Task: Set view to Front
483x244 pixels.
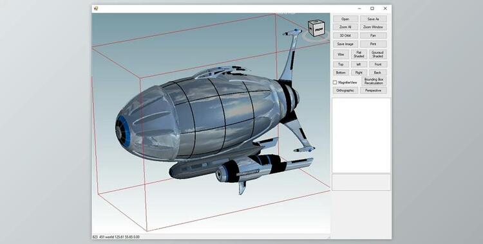Action: 377,64
